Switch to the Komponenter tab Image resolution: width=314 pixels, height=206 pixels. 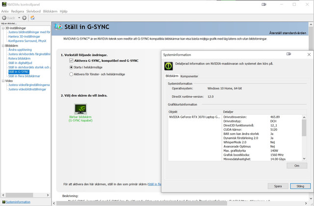(189, 76)
